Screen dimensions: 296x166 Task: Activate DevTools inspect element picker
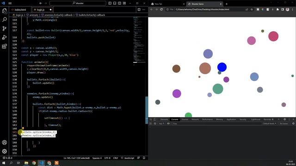(151, 119)
